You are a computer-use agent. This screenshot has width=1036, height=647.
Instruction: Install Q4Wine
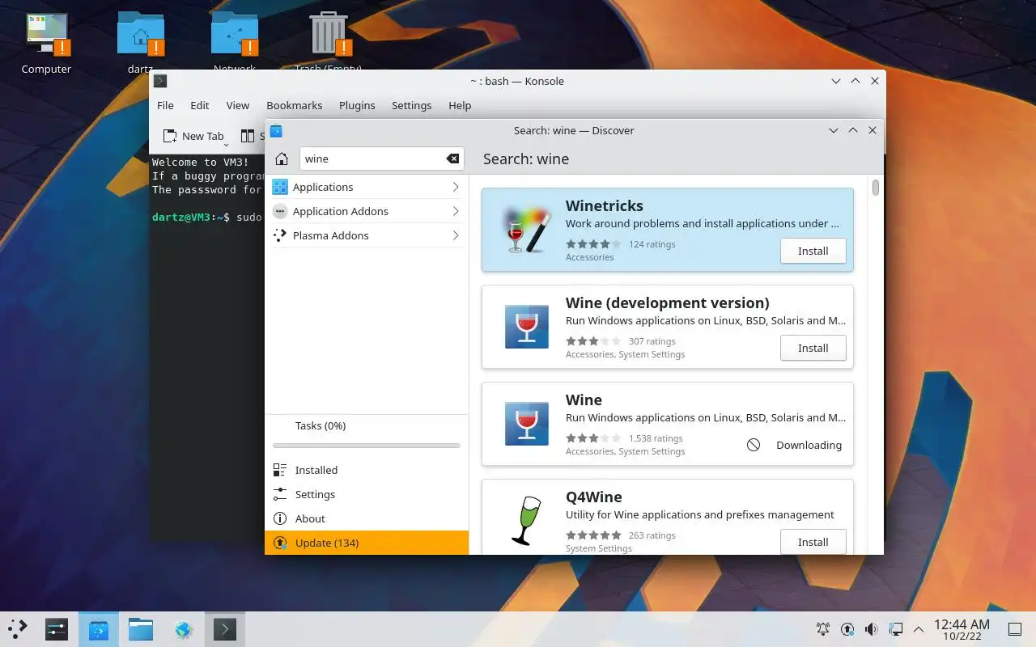(x=813, y=542)
